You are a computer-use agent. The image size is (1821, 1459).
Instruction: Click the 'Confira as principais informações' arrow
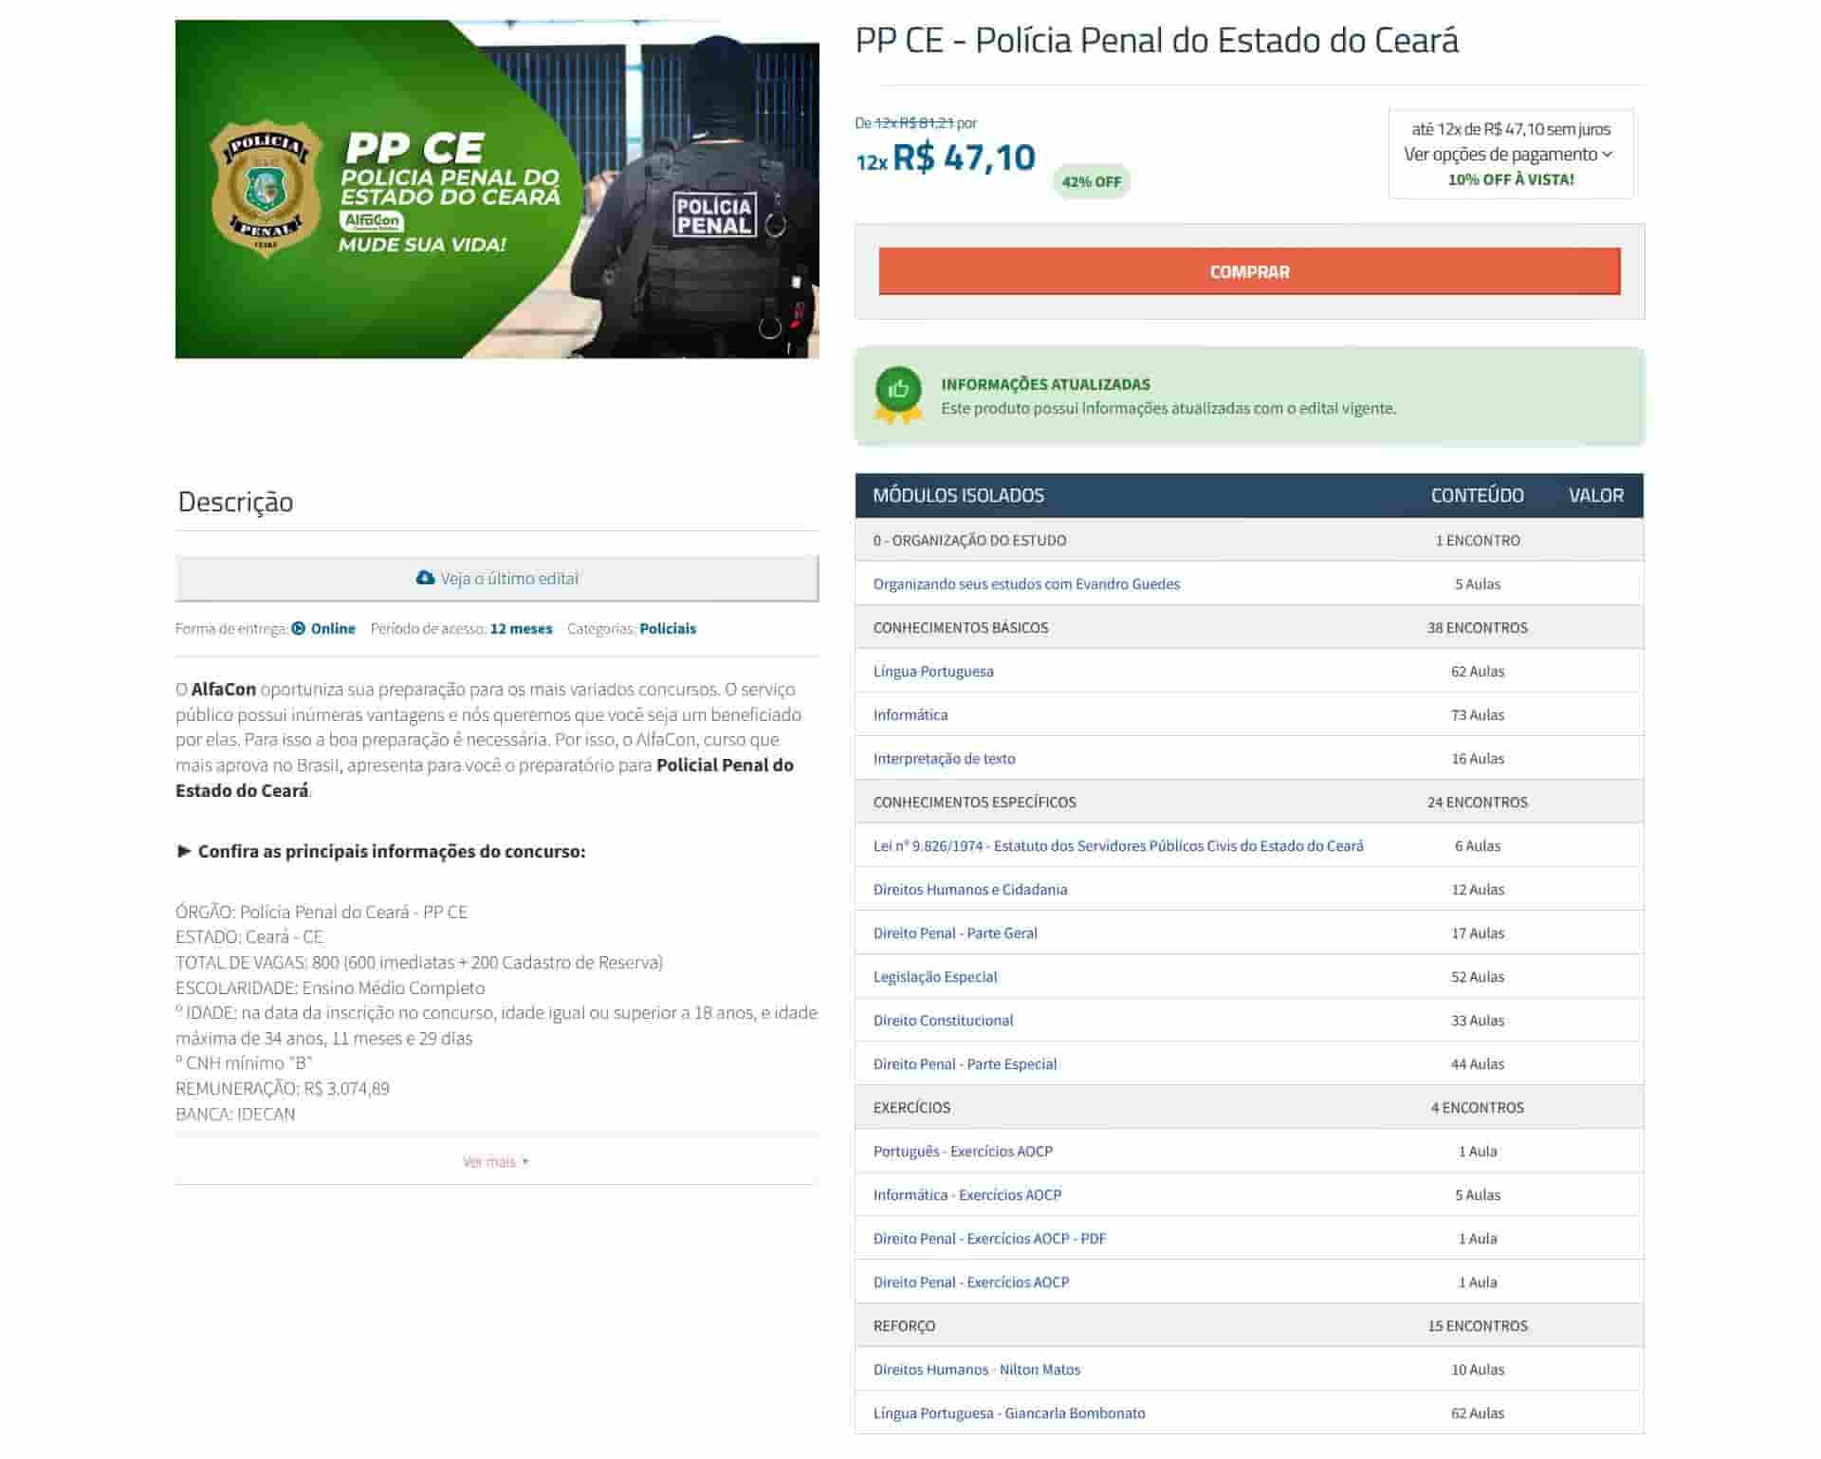coord(184,851)
